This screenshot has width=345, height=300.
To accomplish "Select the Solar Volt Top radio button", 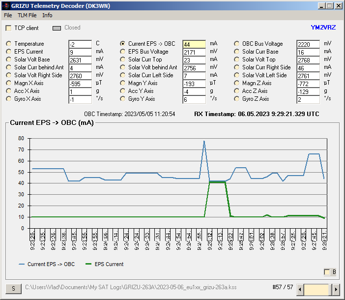I will [236, 60].
